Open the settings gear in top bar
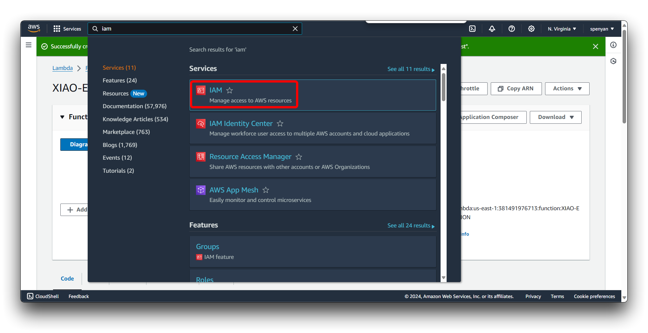Screen dimensions: 648x333 (531, 29)
